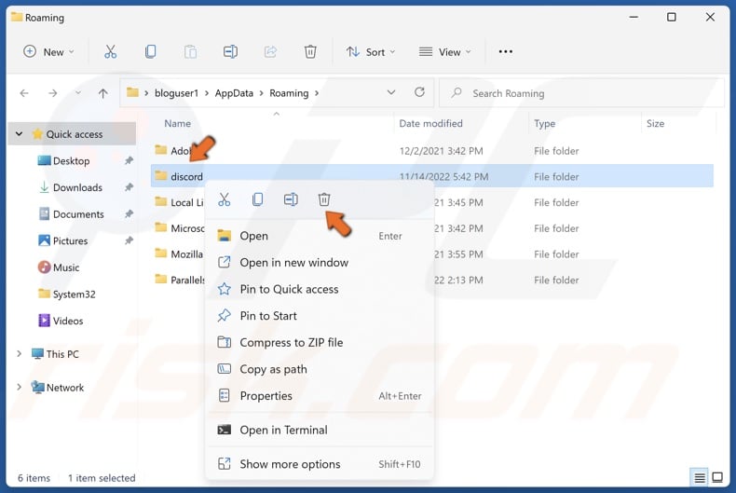Open Videos in Quick access
Viewport: 736px width, 493px height.
(68, 321)
